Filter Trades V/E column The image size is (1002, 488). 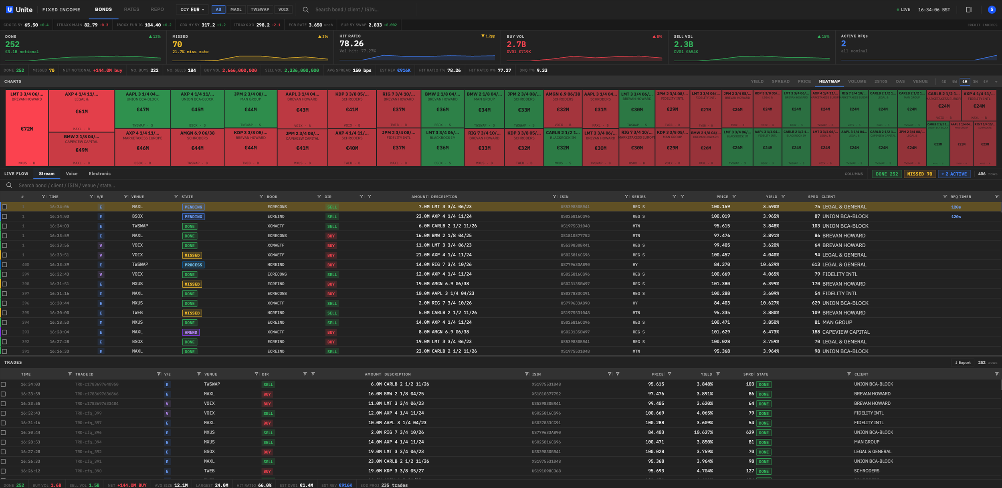[199, 374]
